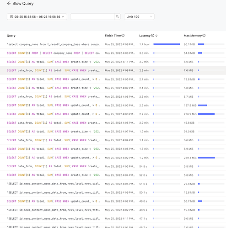Click the search magnifier icon
Screen dimensions: 226x228
click(117, 16)
